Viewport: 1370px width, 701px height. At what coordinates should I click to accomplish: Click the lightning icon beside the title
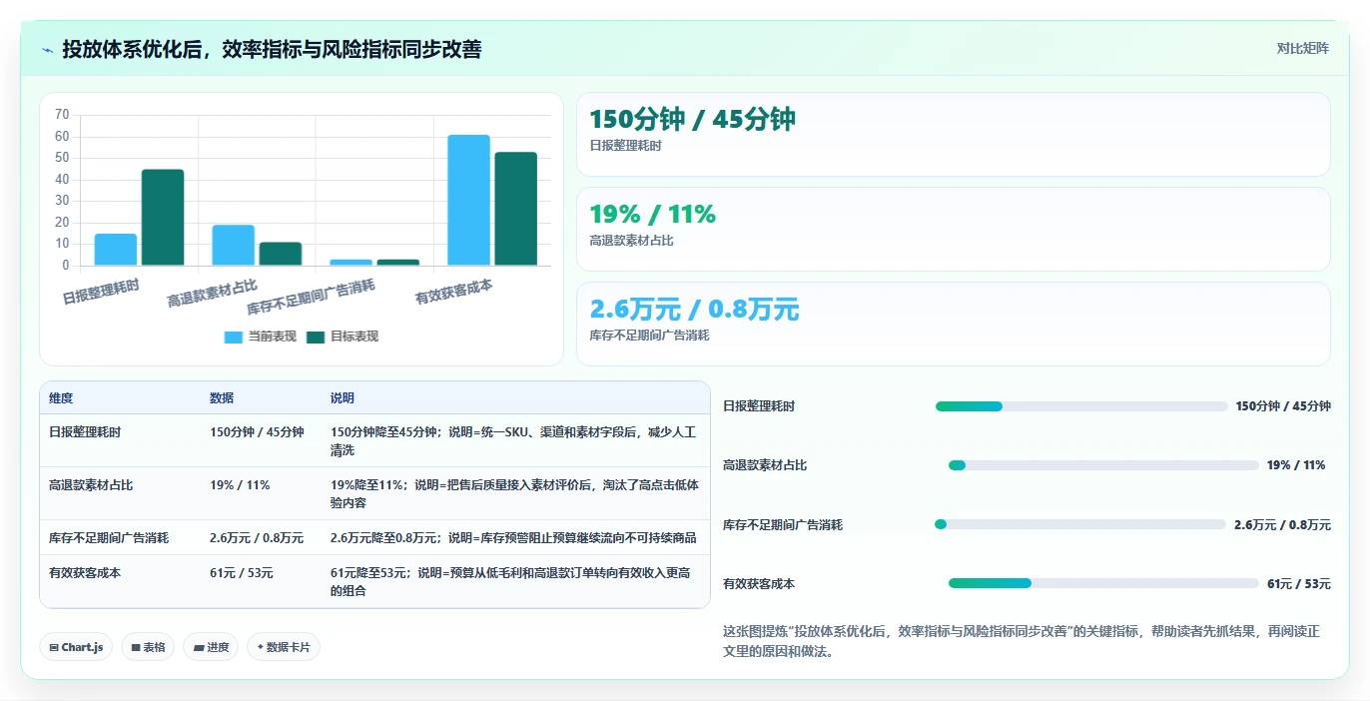(x=48, y=50)
